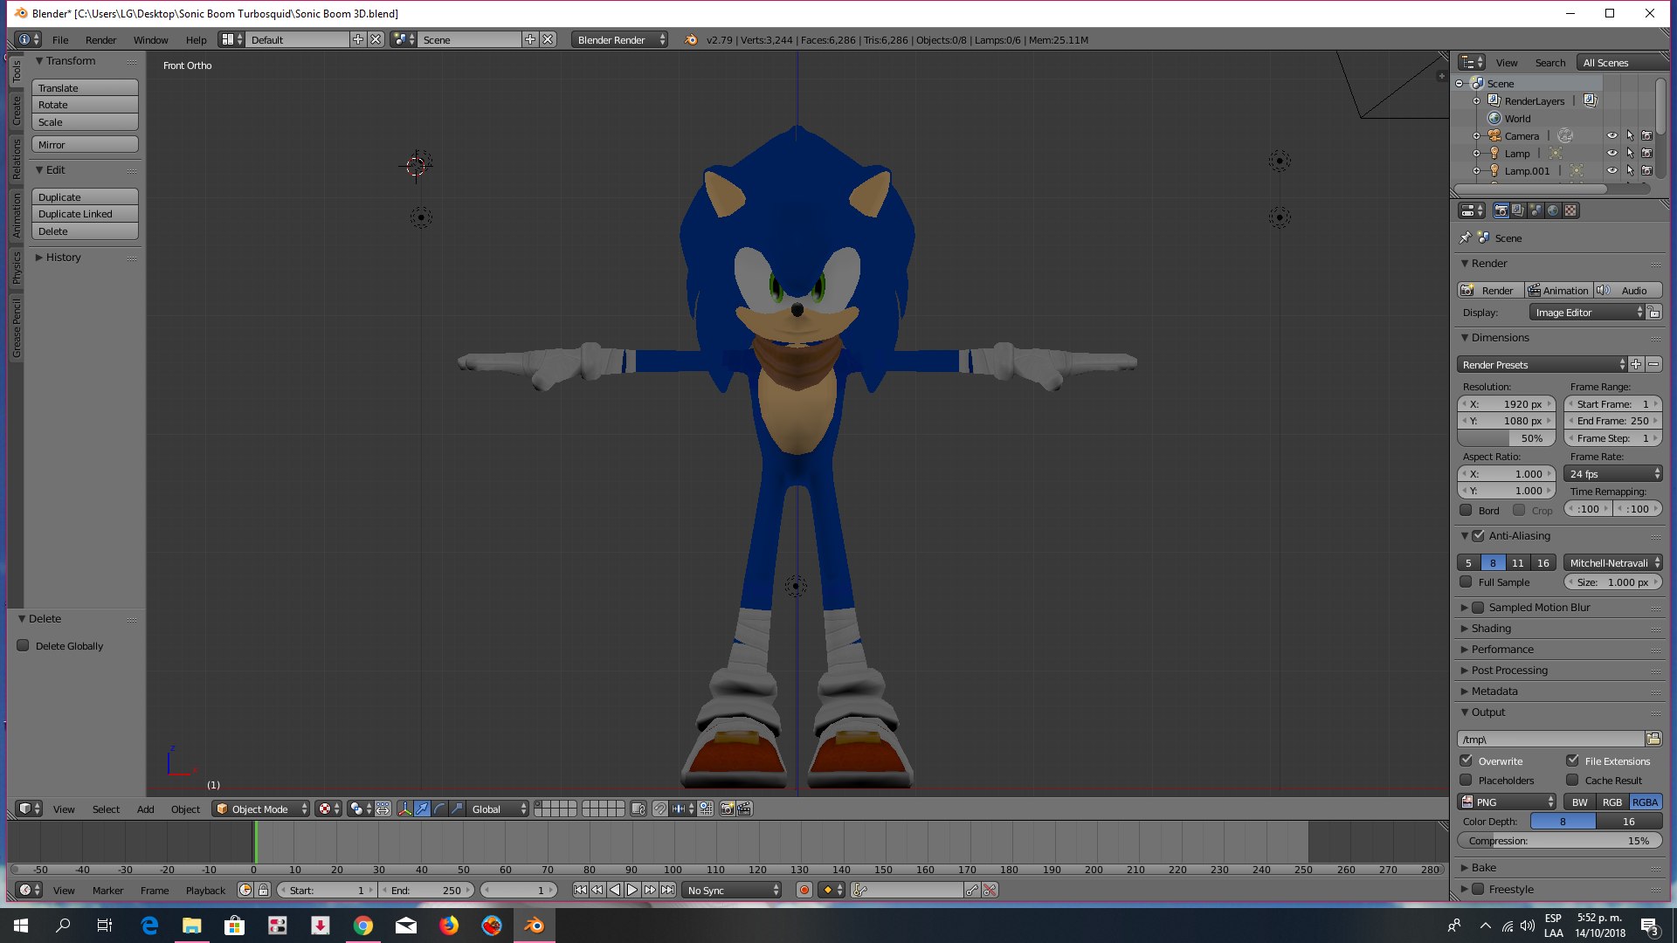
Task: Toggle visibility eye for Lamp
Action: pyautogui.click(x=1612, y=153)
